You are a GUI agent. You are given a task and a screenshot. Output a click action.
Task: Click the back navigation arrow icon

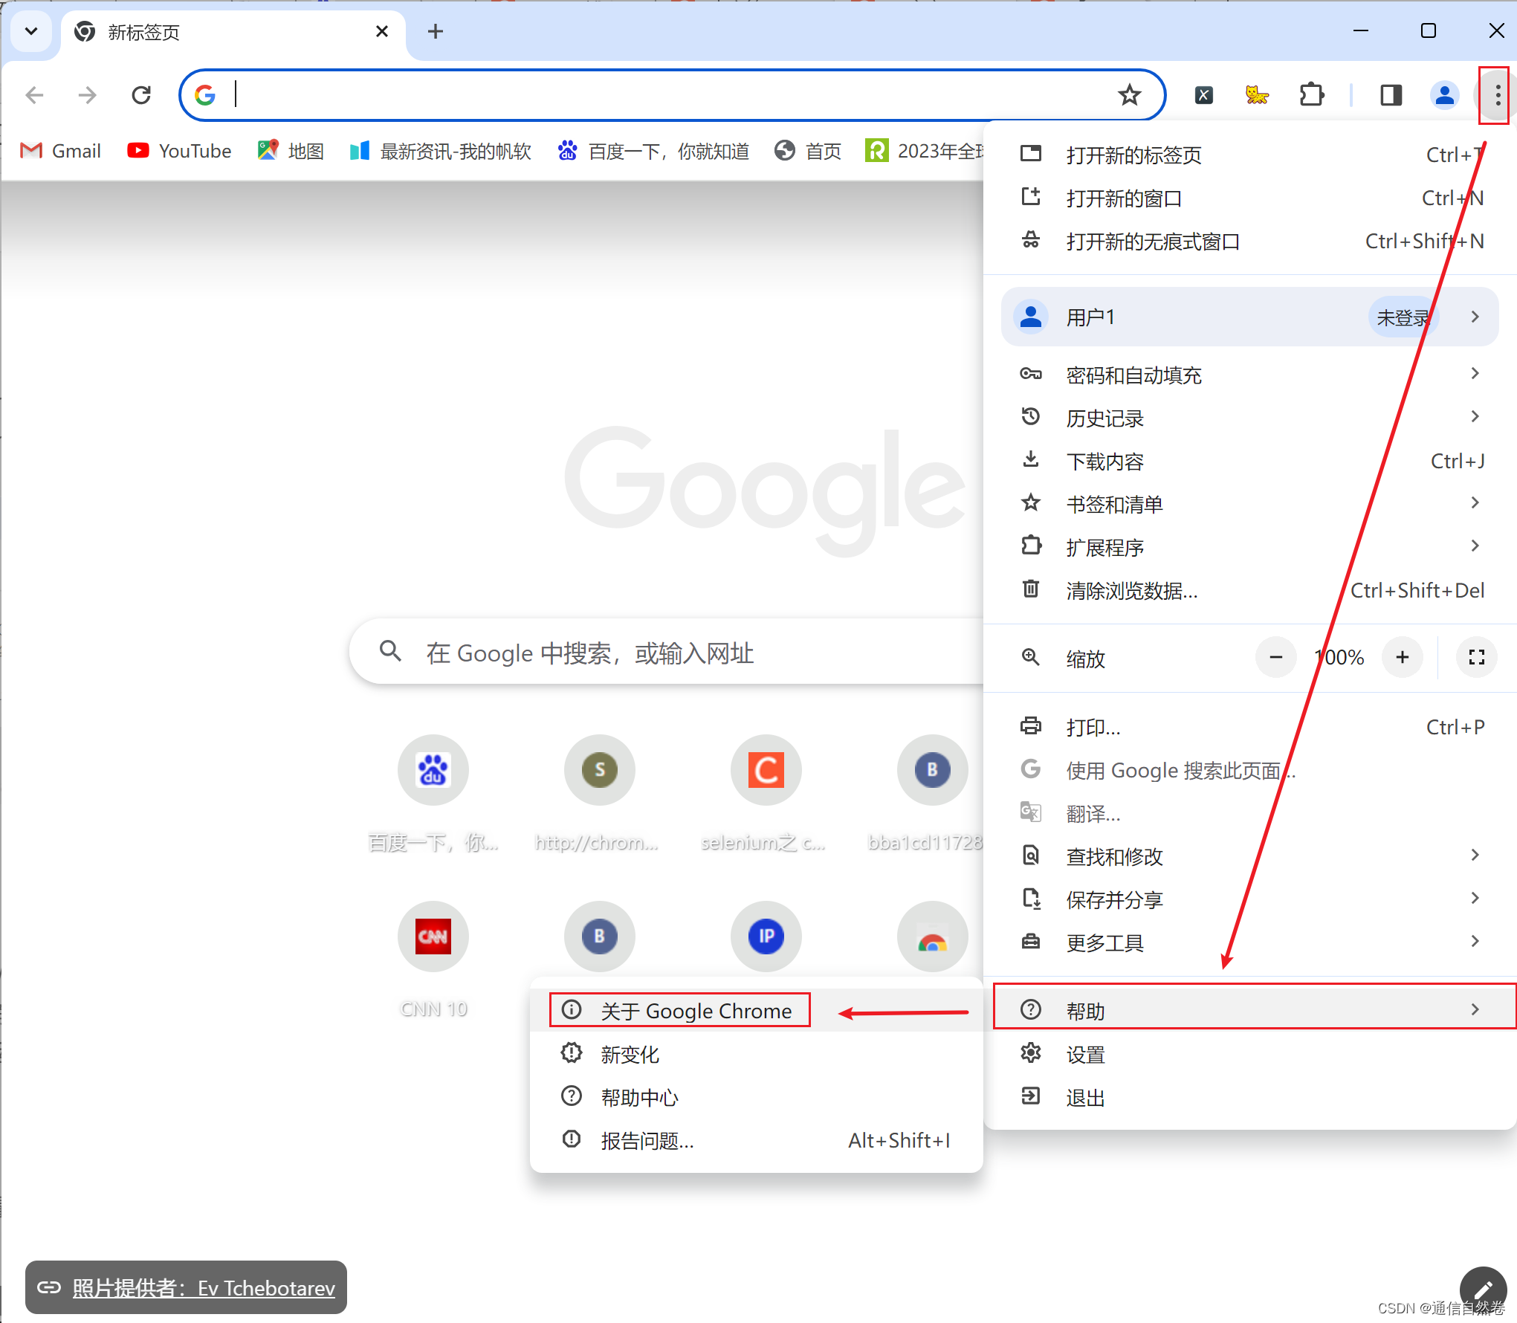tap(35, 94)
